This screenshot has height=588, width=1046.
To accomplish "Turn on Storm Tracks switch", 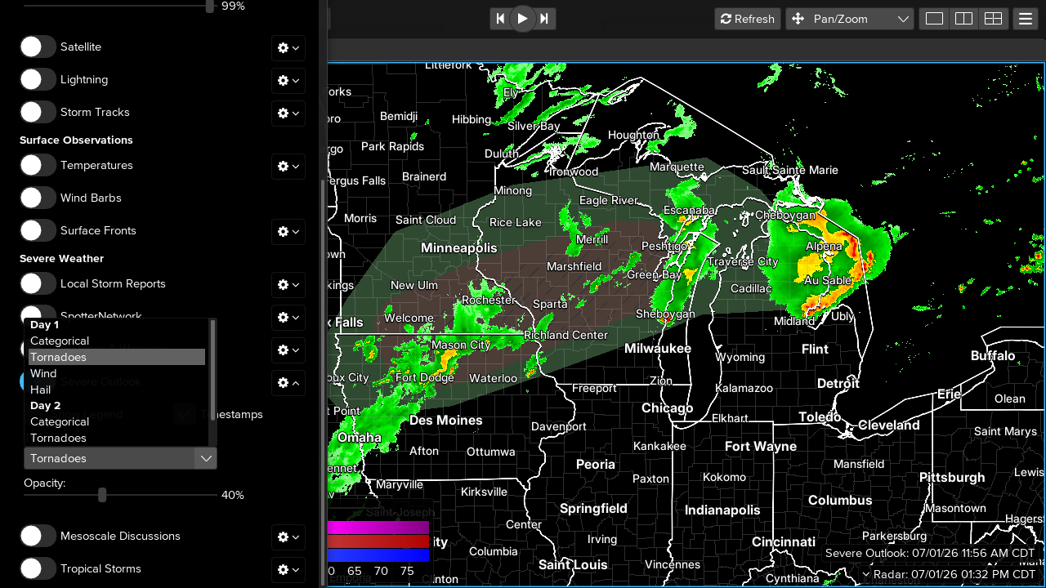I will (x=38, y=113).
